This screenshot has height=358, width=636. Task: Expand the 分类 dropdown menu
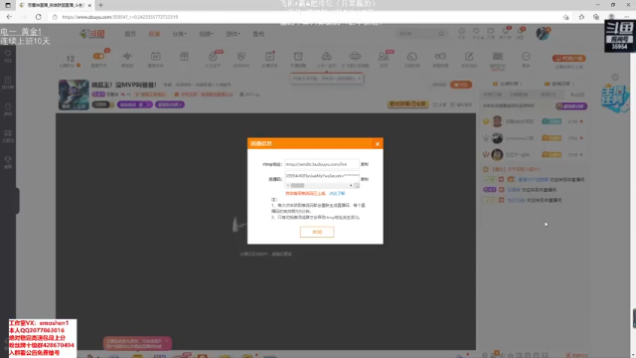[179, 34]
